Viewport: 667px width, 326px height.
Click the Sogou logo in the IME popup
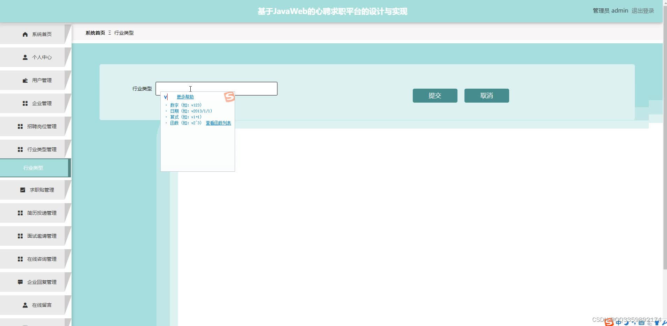click(229, 97)
